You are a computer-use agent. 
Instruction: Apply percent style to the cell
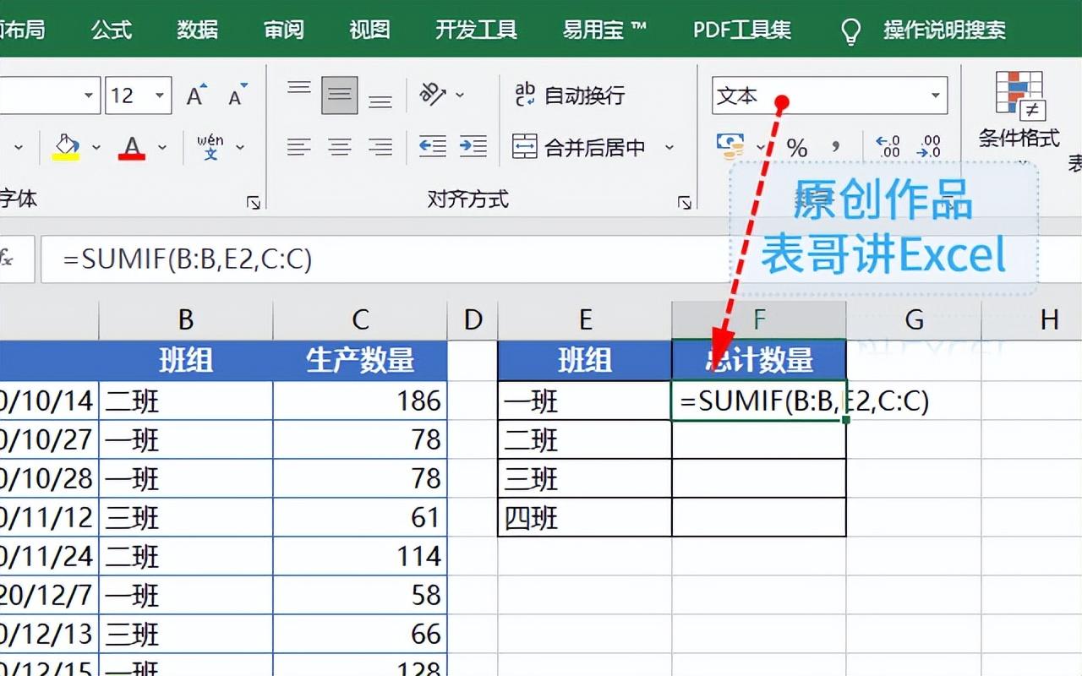click(x=797, y=149)
